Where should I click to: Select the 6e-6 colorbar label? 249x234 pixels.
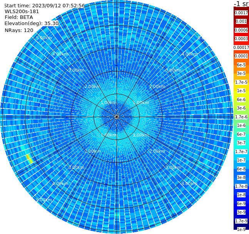click(241, 99)
